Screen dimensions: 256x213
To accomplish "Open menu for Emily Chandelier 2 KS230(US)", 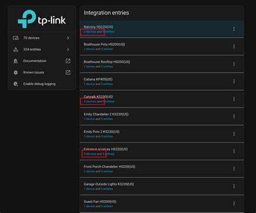I will click(x=234, y=116).
